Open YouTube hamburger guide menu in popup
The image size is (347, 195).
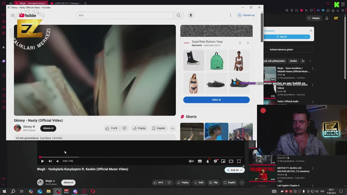click(x=12, y=15)
